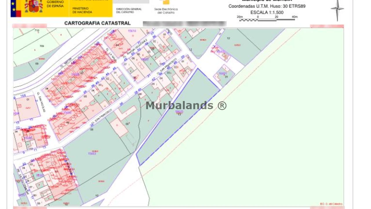Viewport: 371px width, 209px height.
Task: Click the D.G. del Catastro copyright notice
Action: pyautogui.click(x=331, y=204)
